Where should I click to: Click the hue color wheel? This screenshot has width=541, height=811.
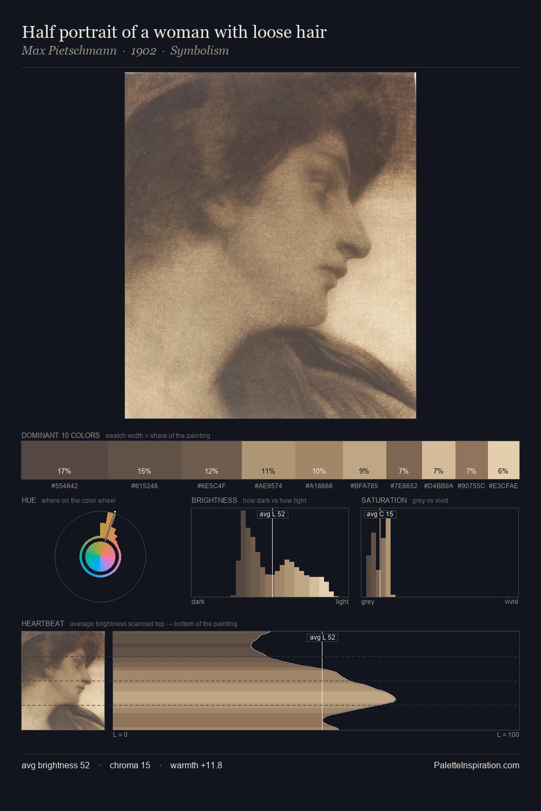(100, 556)
